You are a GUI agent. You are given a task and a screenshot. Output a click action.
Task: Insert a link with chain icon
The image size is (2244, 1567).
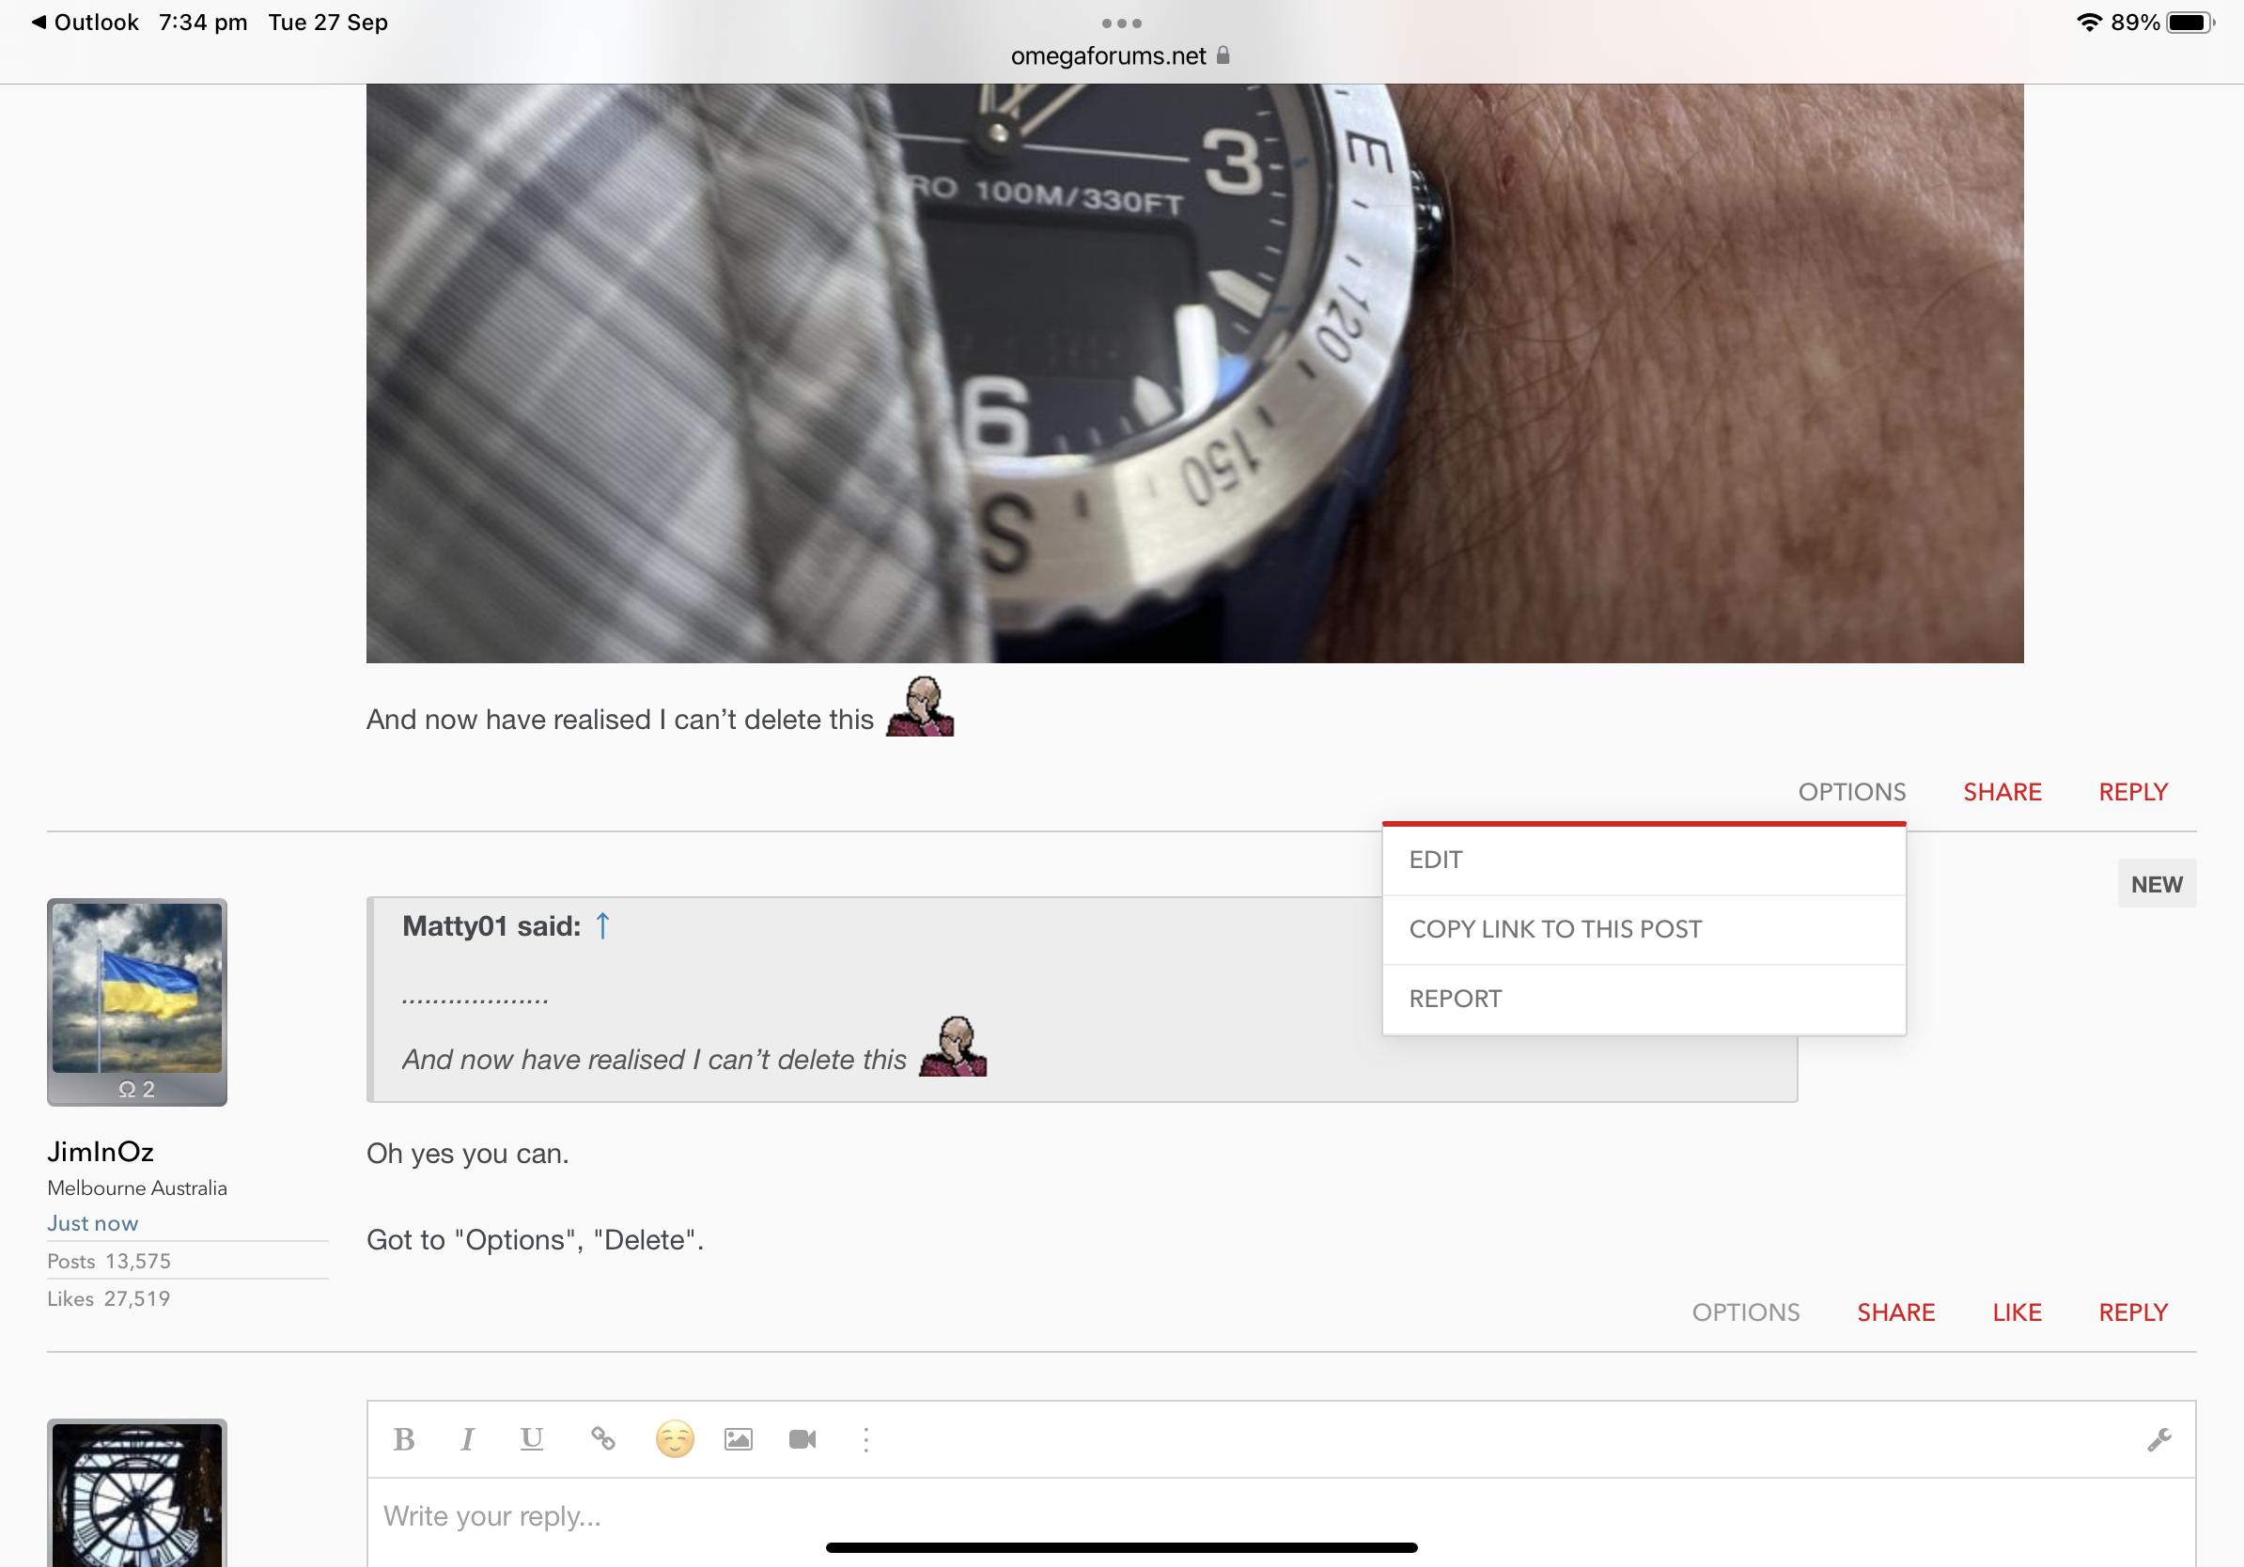603,1439
